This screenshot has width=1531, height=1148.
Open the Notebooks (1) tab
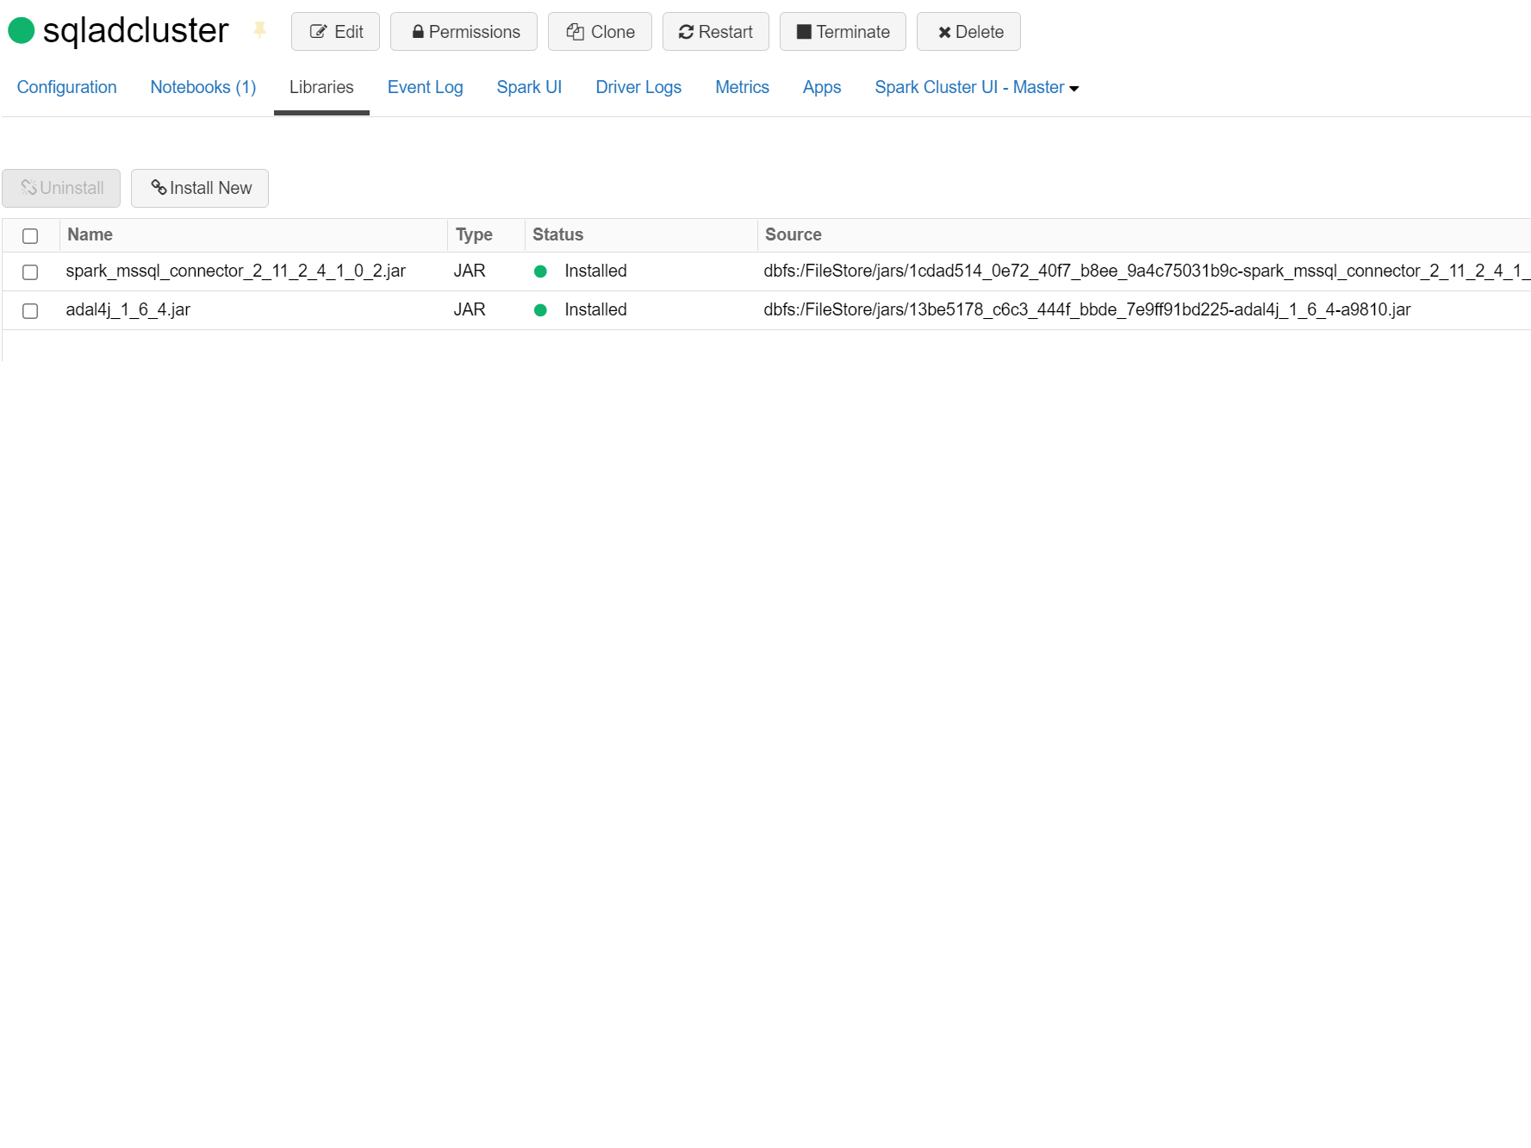click(x=203, y=87)
